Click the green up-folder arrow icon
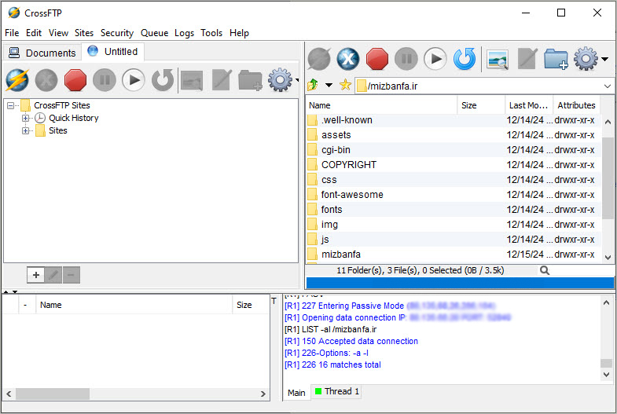The image size is (617, 414). coord(313,85)
